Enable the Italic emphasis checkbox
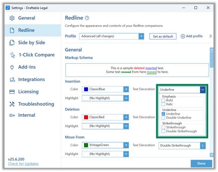The image size is (218, 172). (163, 104)
